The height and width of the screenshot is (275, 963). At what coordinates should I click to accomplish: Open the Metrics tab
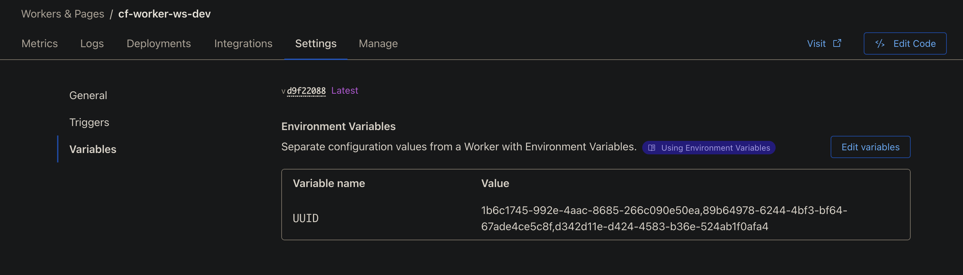pyautogui.click(x=40, y=44)
